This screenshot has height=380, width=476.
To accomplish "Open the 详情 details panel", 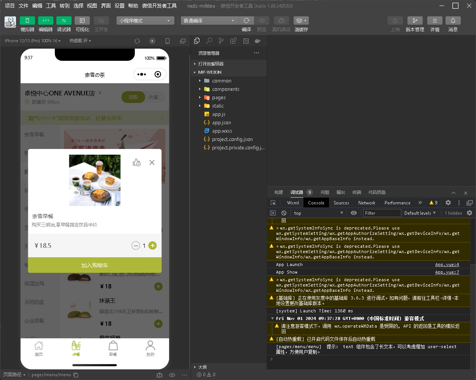I will tap(435, 21).
